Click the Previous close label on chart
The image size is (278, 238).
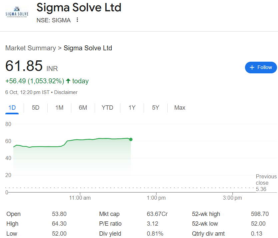[266, 180]
